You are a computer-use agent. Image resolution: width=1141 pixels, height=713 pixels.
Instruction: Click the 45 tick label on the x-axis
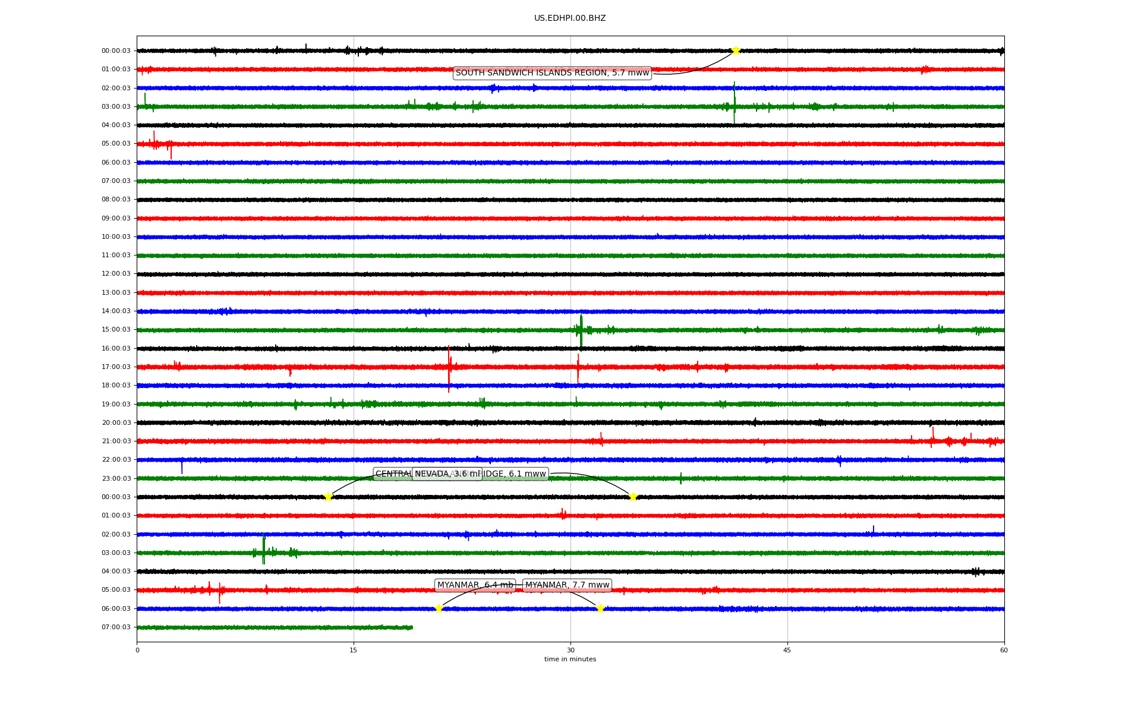coord(787,650)
